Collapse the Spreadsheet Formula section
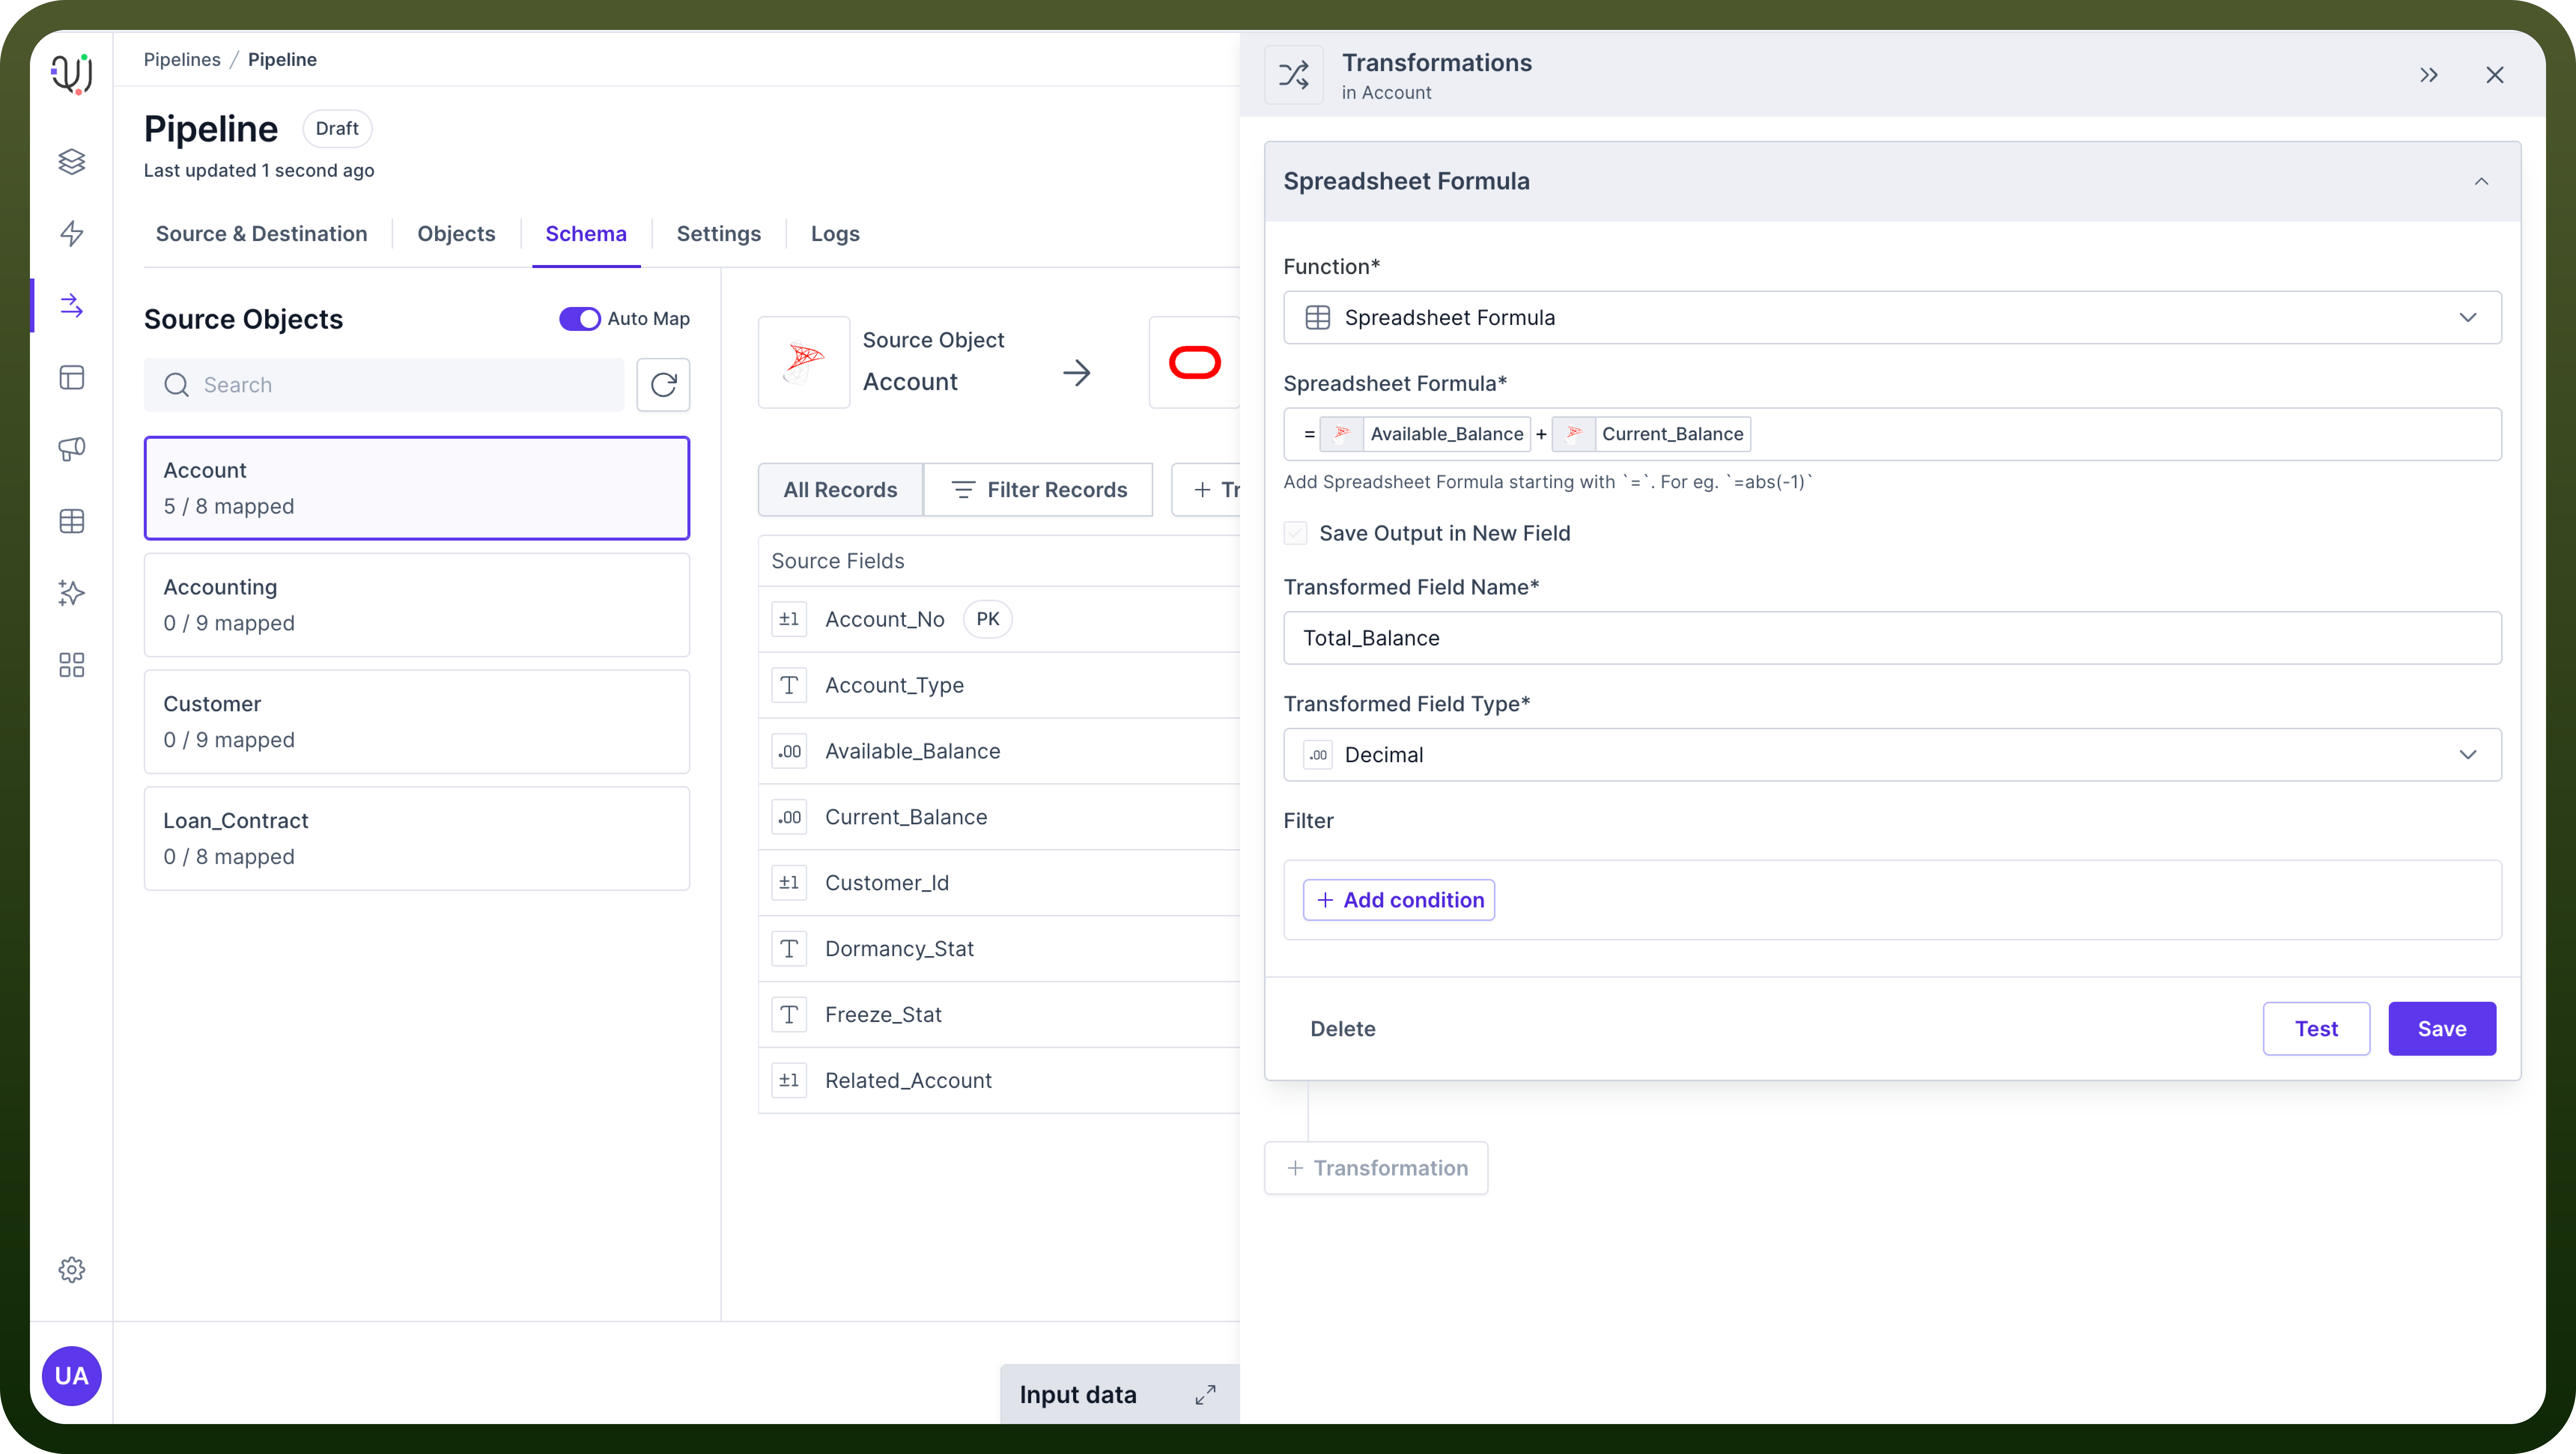This screenshot has height=1454, width=2576. point(2481,181)
